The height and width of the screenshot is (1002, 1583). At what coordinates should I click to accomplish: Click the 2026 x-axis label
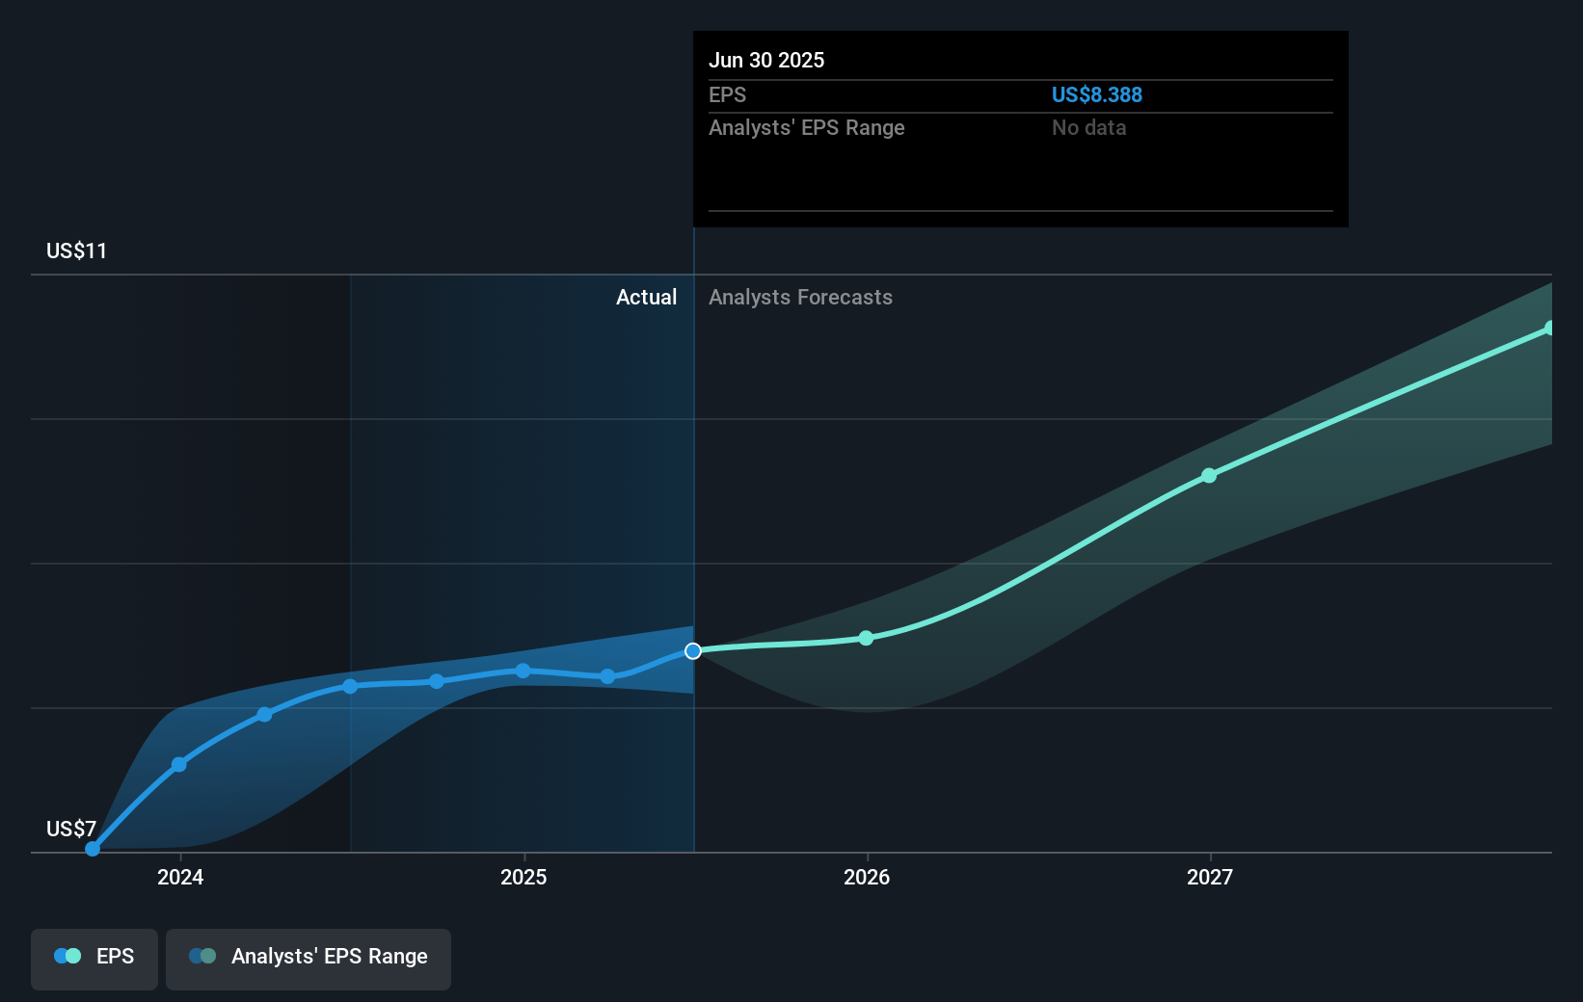tap(867, 877)
